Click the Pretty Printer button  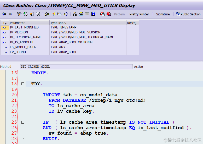pyautogui.click(x=139, y=14)
